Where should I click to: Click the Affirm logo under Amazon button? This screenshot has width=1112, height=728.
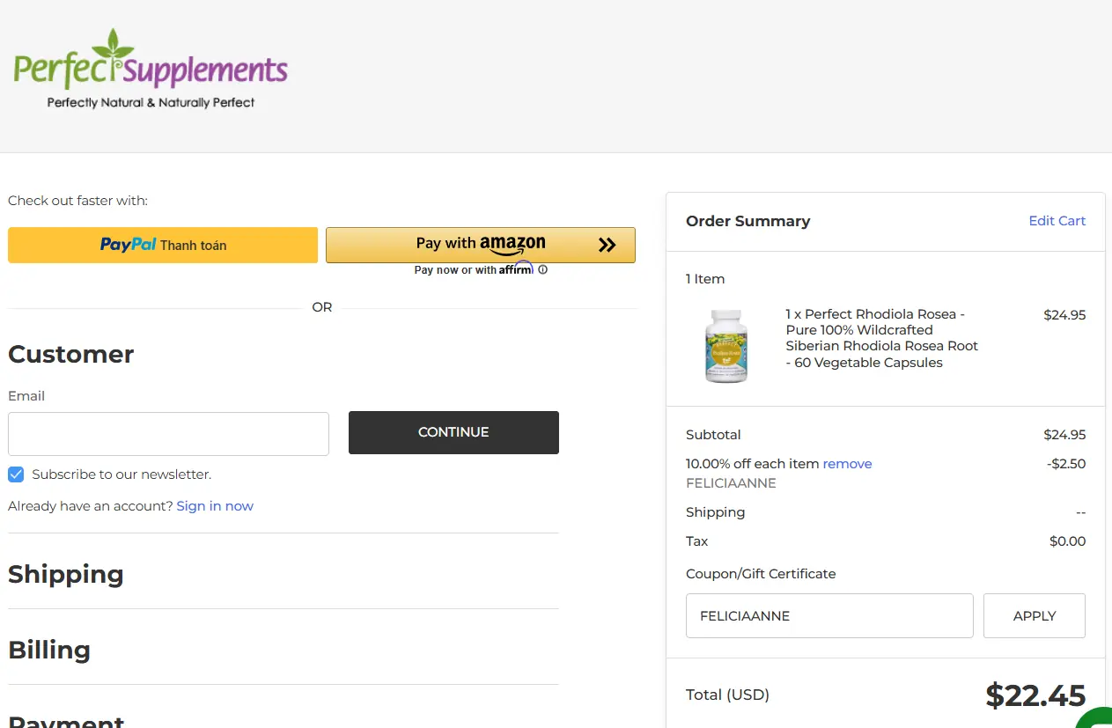tap(516, 269)
